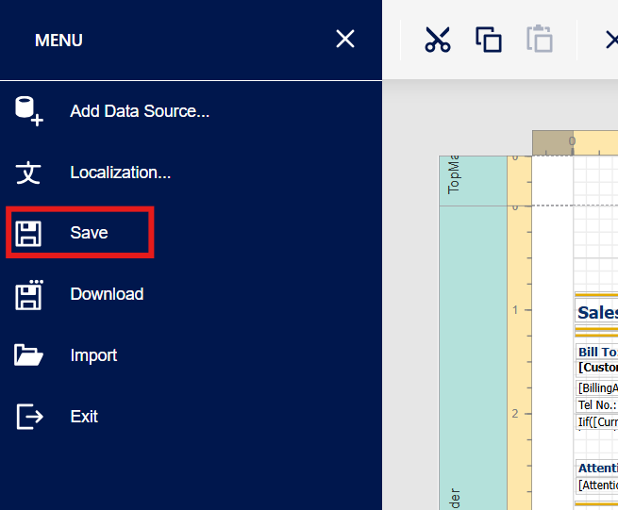Select Import in the side menu
The height and width of the screenshot is (510, 618).
[93, 355]
